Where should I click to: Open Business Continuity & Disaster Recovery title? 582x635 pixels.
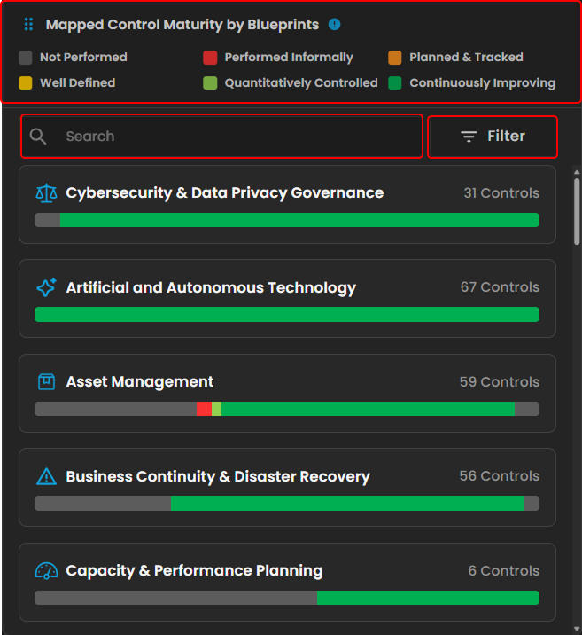pos(218,477)
